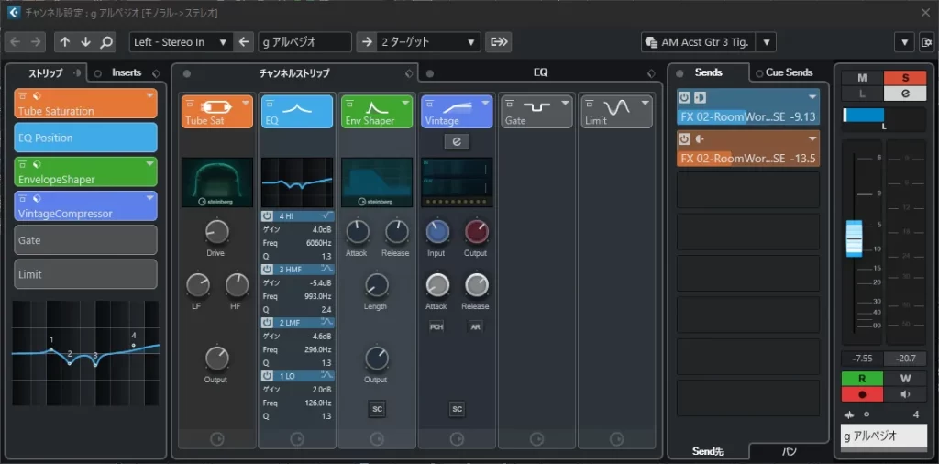The image size is (939, 464).
Task: Open the AM Acst Gtr 3 preset dropdown arrow
Action: [x=768, y=42]
